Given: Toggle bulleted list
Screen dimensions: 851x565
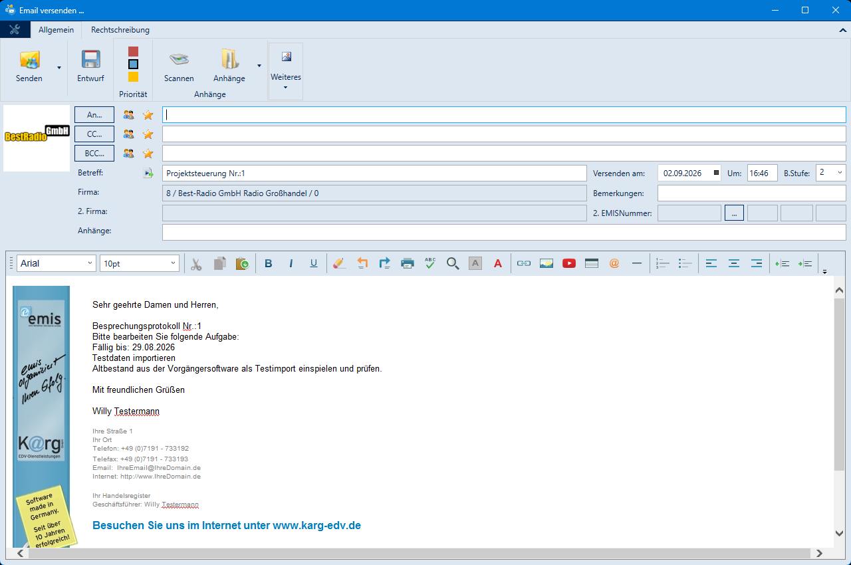Looking at the screenshot, I should (685, 263).
